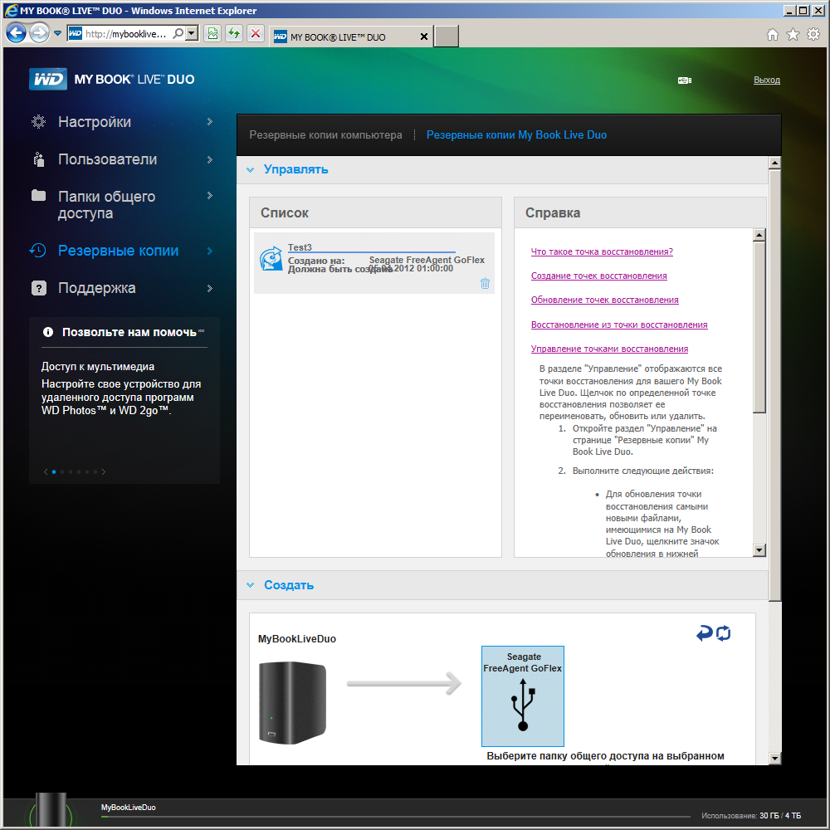Open Пользователи menu item
This screenshot has height=830, width=830.
[x=107, y=159]
